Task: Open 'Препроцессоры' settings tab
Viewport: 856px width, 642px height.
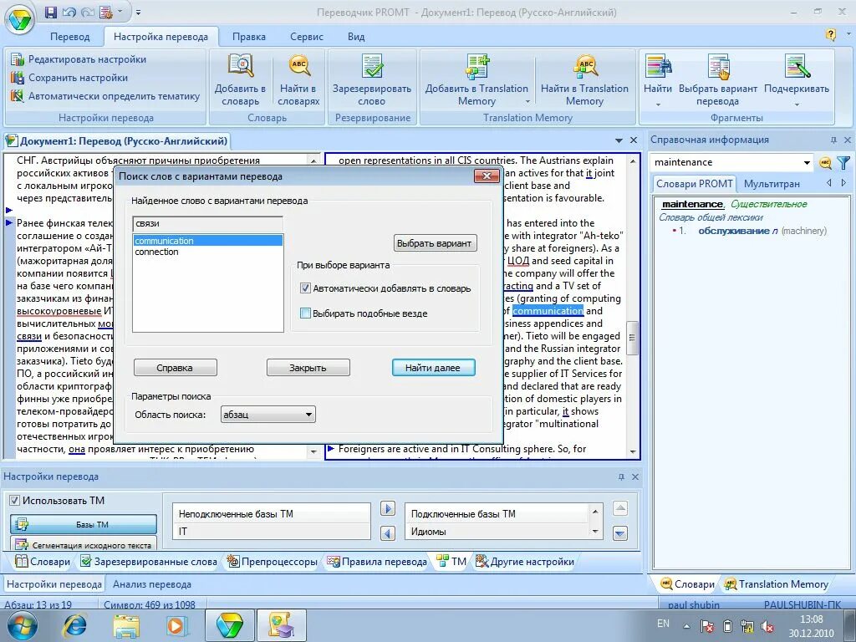Action: [x=272, y=561]
